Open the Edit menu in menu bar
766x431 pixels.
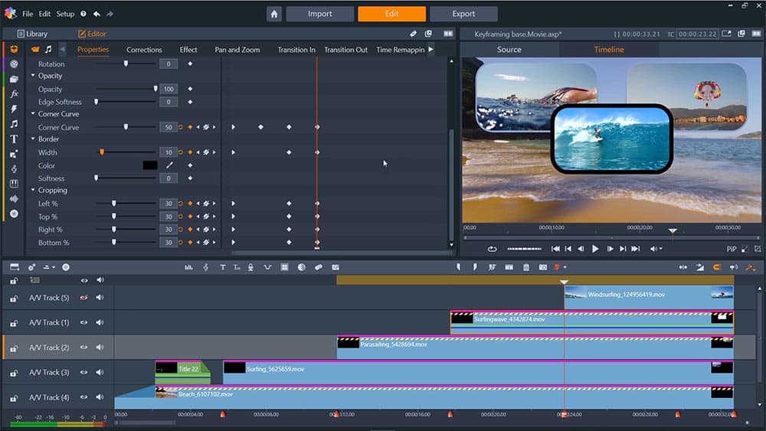[44, 14]
